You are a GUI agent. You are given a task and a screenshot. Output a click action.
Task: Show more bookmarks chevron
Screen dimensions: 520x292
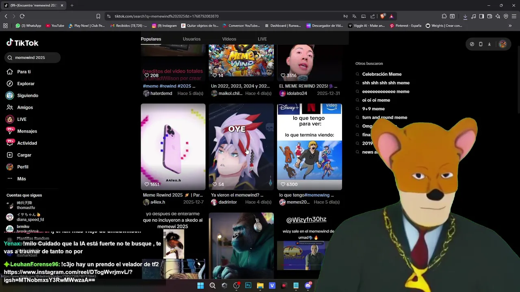click(x=510, y=26)
